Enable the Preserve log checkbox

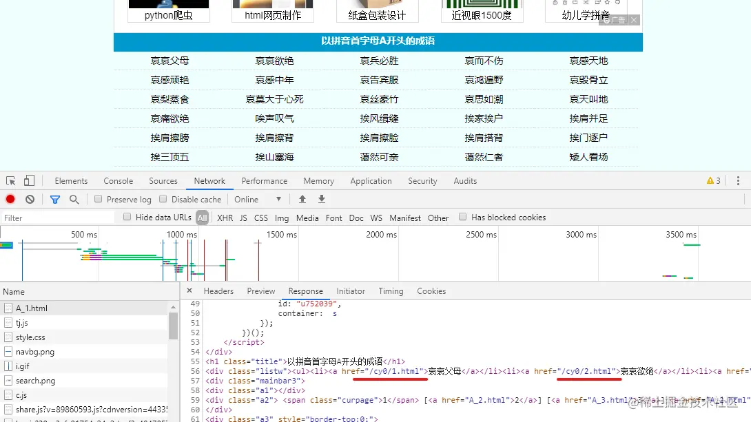[x=99, y=198]
